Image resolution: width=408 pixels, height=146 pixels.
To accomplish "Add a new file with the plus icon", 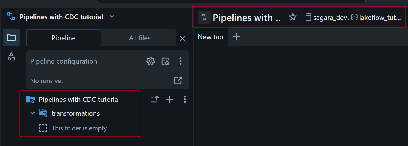I will point(170,99).
